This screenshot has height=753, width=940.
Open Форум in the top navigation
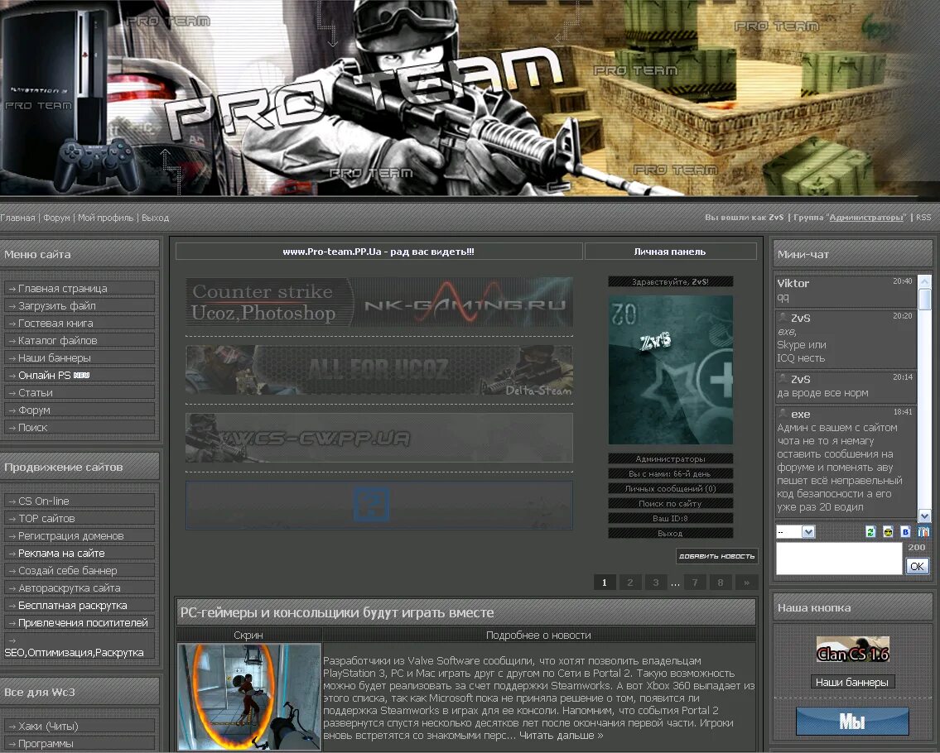56,218
